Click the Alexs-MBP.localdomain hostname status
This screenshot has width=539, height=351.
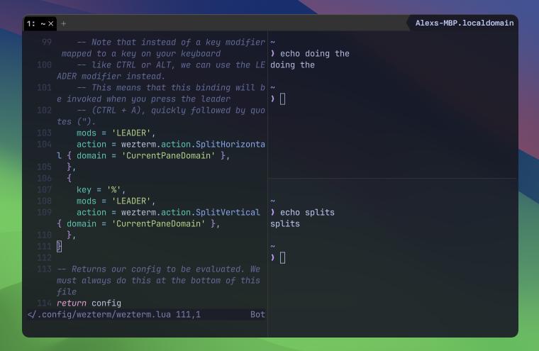(x=465, y=23)
